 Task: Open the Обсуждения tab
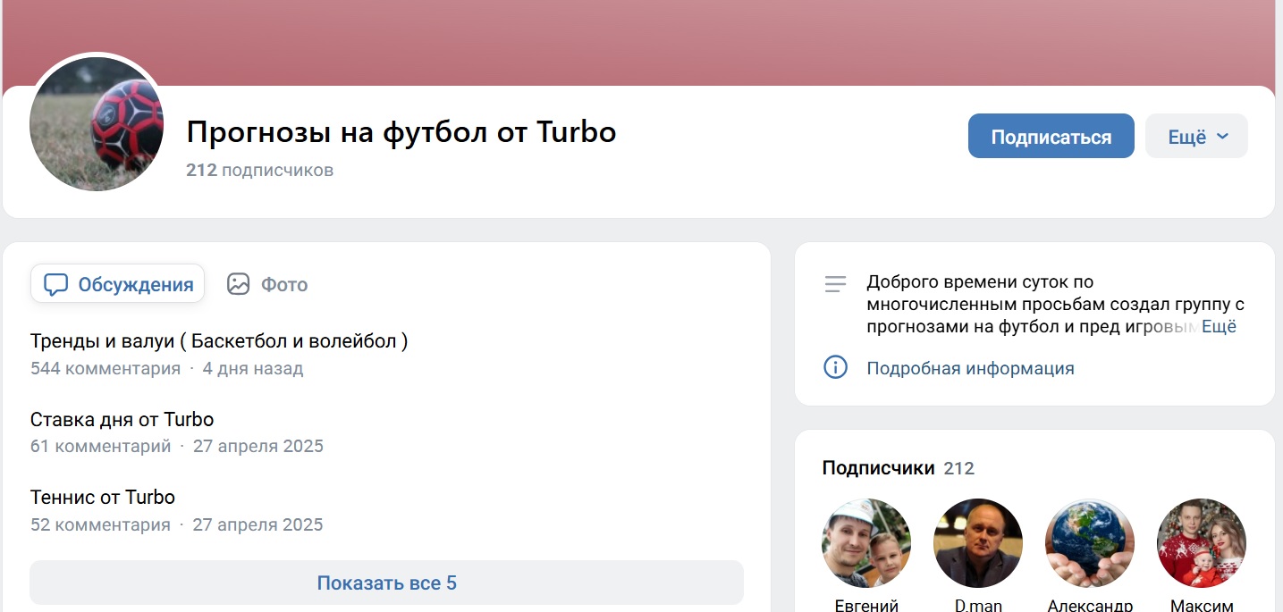point(117,284)
